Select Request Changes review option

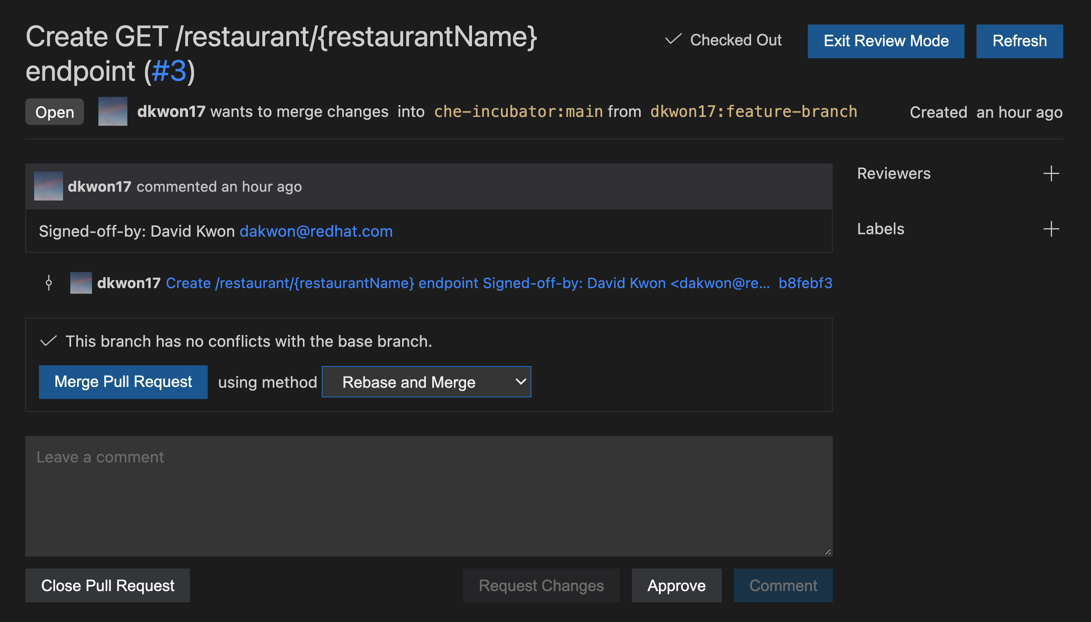point(540,585)
